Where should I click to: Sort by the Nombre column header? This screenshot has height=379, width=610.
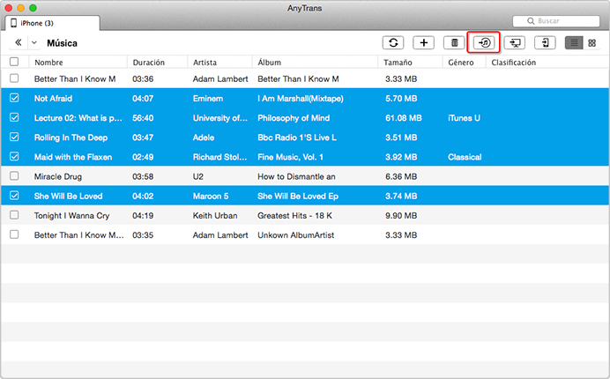click(x=48, y=63)
